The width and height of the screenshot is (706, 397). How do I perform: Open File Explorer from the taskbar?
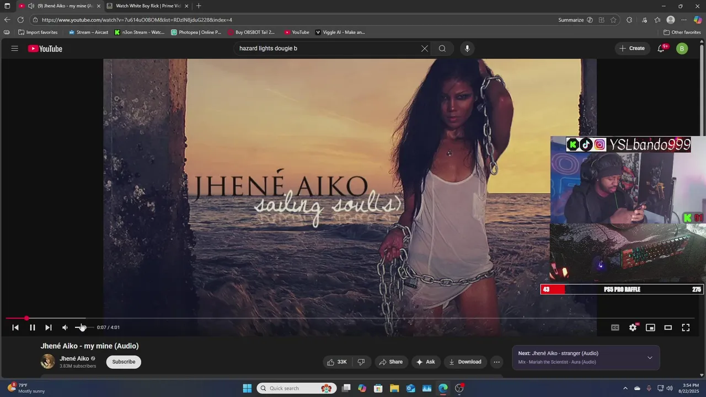tap(395, 388)
